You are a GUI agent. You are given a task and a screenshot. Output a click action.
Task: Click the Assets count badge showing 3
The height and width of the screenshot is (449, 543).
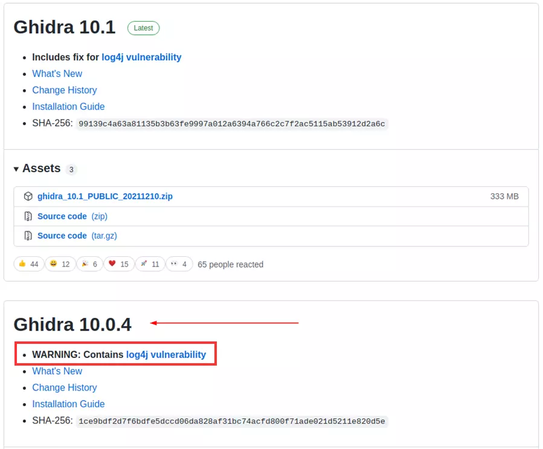tap(71, 169)
